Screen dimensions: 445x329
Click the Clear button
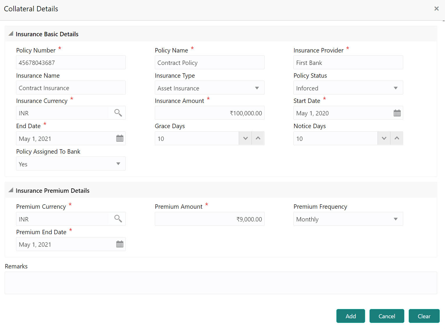pyautogui.click(x=424, y=316)
